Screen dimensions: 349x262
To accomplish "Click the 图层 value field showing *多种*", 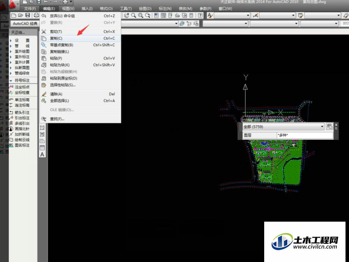I will point(304,135).
